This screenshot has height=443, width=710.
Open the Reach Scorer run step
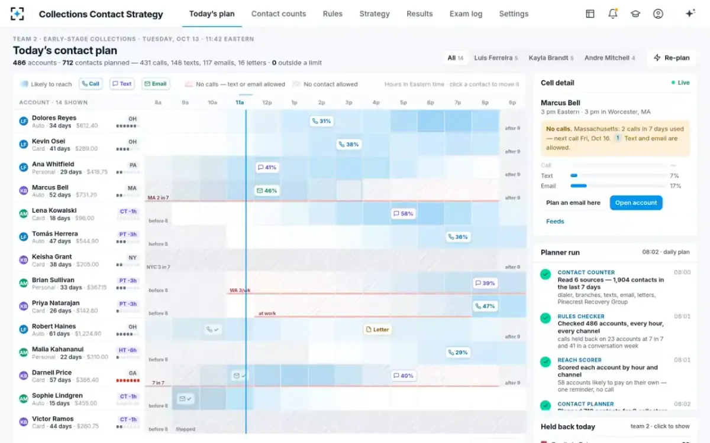(x=615, y=374)
